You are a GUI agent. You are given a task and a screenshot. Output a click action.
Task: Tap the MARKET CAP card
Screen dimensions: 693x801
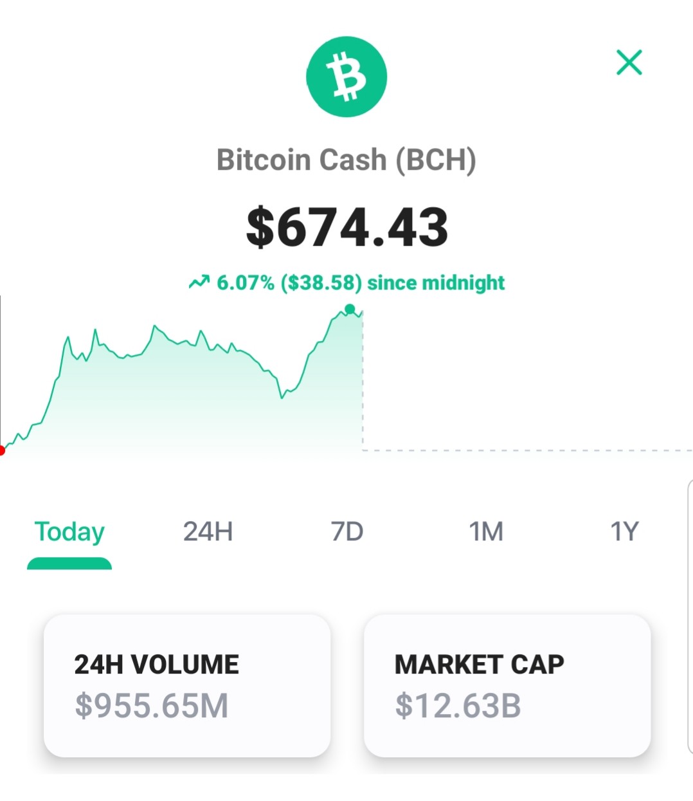(507, 686)
